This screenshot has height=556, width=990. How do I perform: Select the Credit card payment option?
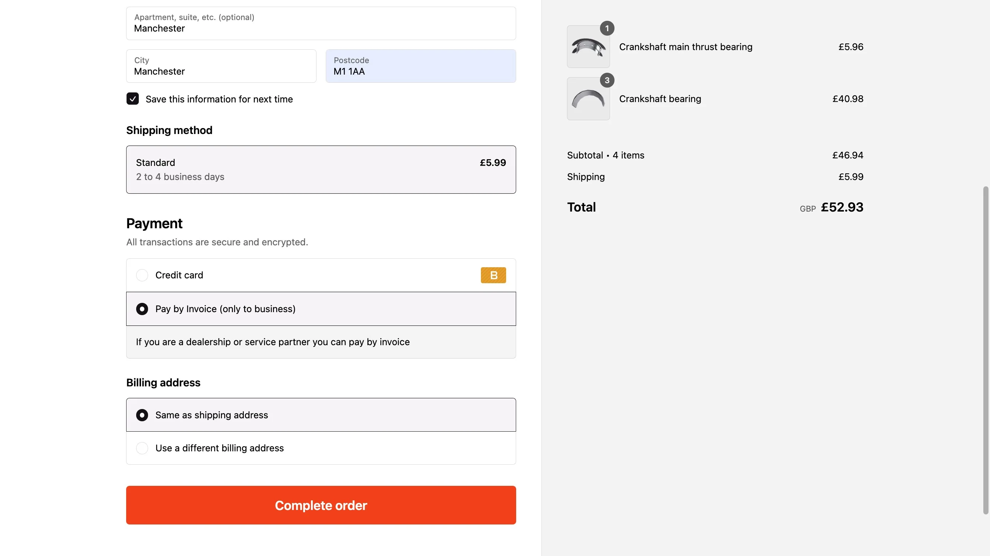pos(321,275)
